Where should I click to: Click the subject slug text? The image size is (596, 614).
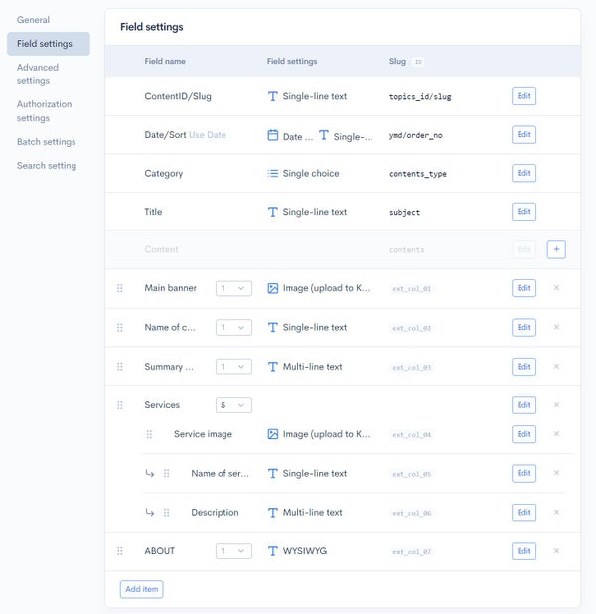[404, 212]
